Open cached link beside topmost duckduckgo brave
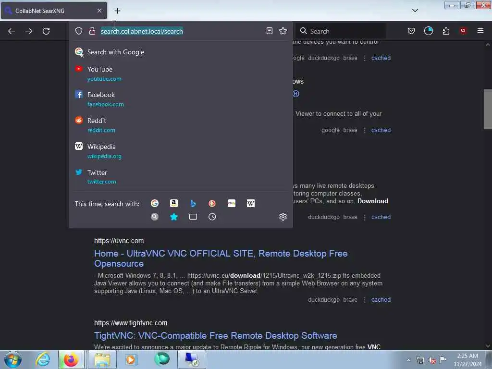This screenshot has width=492, height=369. [381, 58]
